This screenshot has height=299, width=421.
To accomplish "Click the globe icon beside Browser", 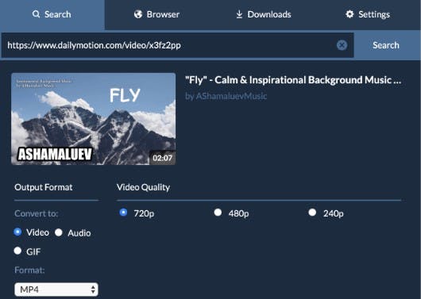I will (x=138, y=14).
